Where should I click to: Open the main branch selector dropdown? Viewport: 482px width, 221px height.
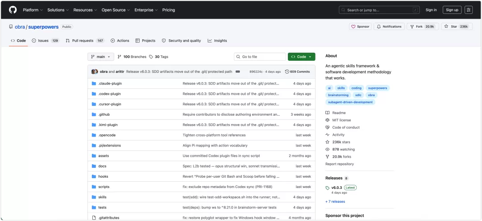point(101,57)
